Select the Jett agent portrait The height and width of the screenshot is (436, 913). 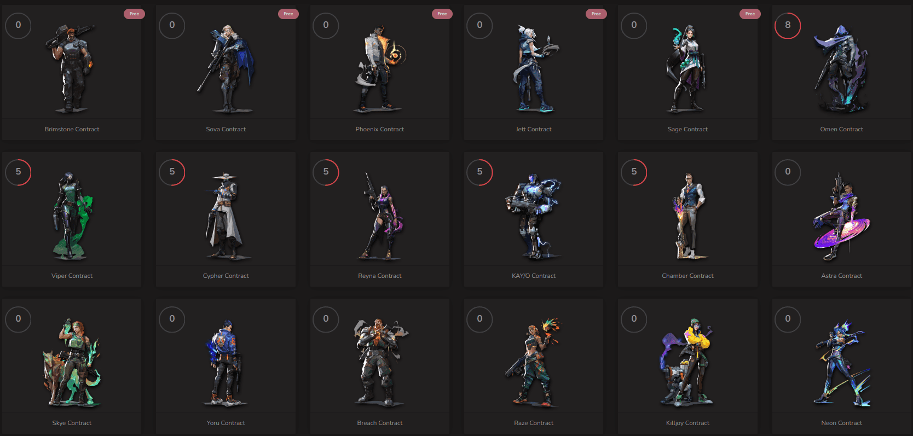[534, 68]
